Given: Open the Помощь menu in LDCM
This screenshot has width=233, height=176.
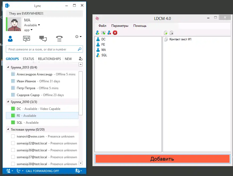Looking at the screenshot, I should [140, 26].
